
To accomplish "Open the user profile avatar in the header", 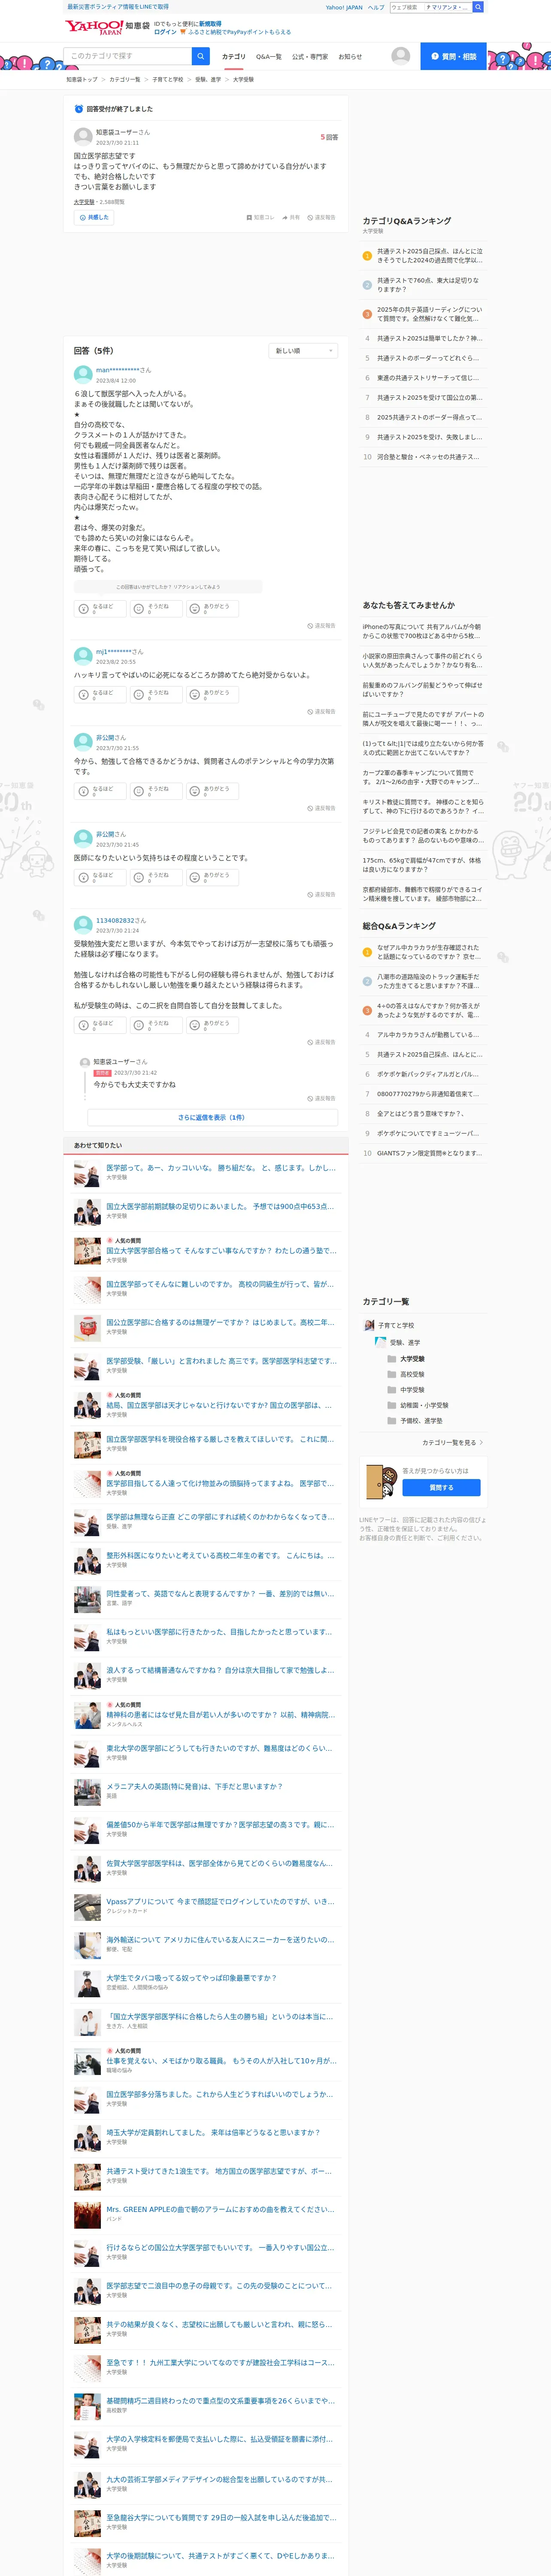I will coord(401,56).
